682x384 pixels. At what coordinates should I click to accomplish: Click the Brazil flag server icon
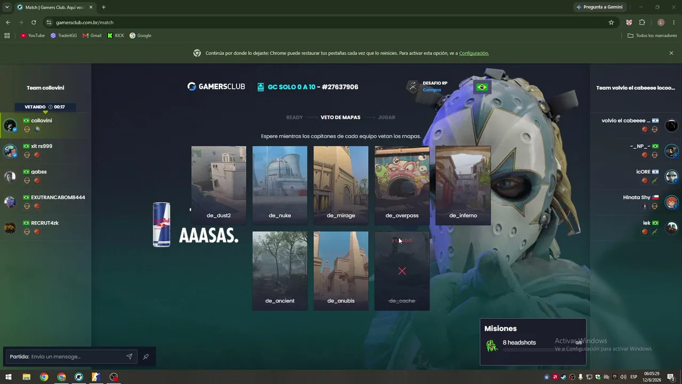pos(482,87)
